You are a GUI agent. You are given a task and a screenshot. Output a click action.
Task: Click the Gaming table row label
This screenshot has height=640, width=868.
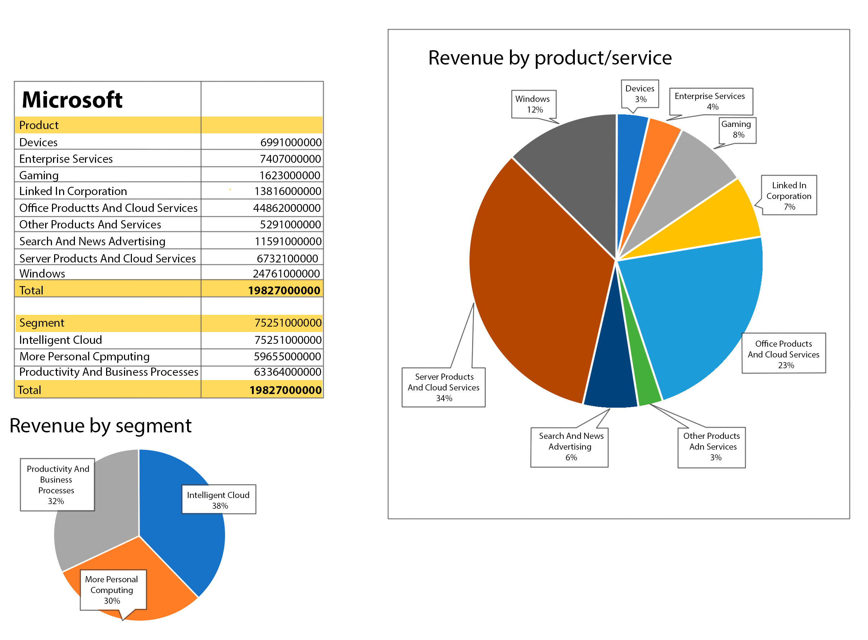(39, 175)
